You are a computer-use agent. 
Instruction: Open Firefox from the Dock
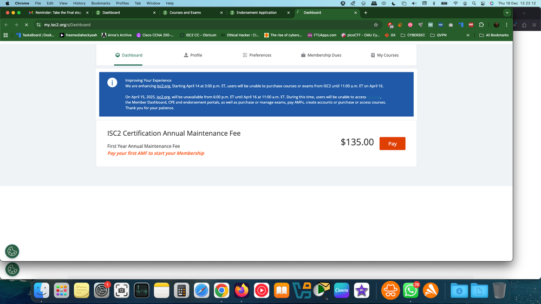click(x=242, y=290)
